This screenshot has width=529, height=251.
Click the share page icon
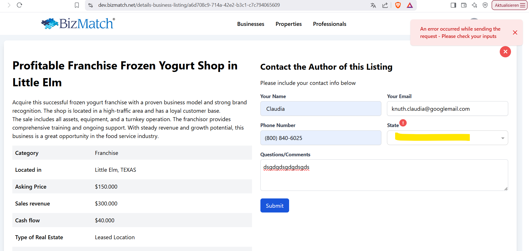pos(385,5)
